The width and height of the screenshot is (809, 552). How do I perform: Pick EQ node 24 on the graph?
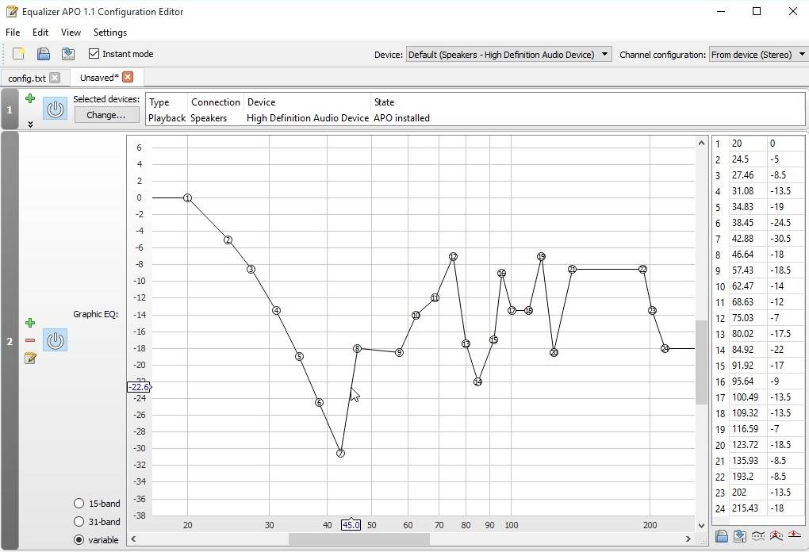click(x=665, y=348)
